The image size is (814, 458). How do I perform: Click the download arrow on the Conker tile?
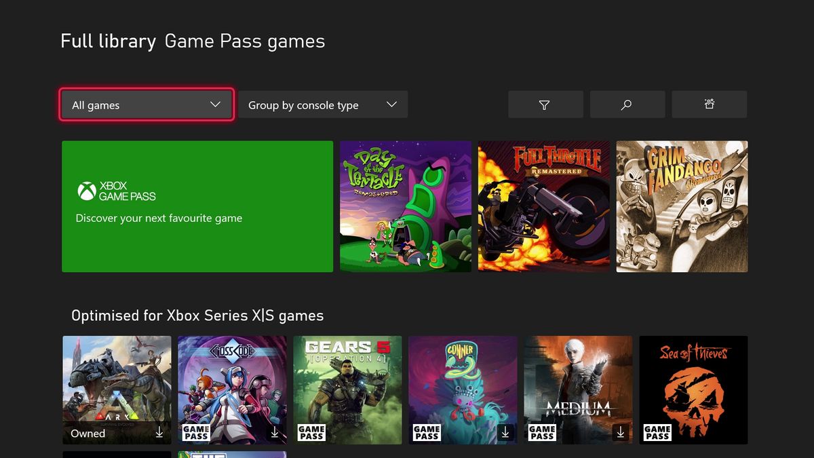[x=505, y=432]
